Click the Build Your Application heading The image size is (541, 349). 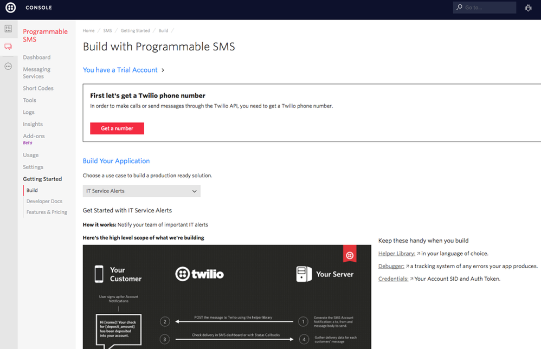(x=116, y=161)
